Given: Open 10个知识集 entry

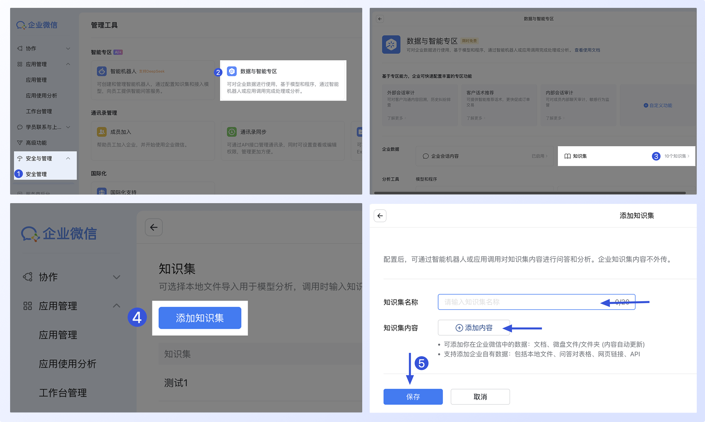Looking at the screenshot, I should (x=677, y=156).
